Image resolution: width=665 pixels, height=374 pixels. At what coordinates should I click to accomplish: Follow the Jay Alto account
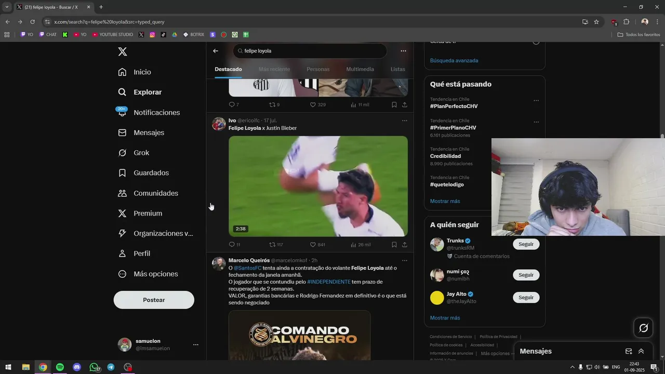pos(526,298)
